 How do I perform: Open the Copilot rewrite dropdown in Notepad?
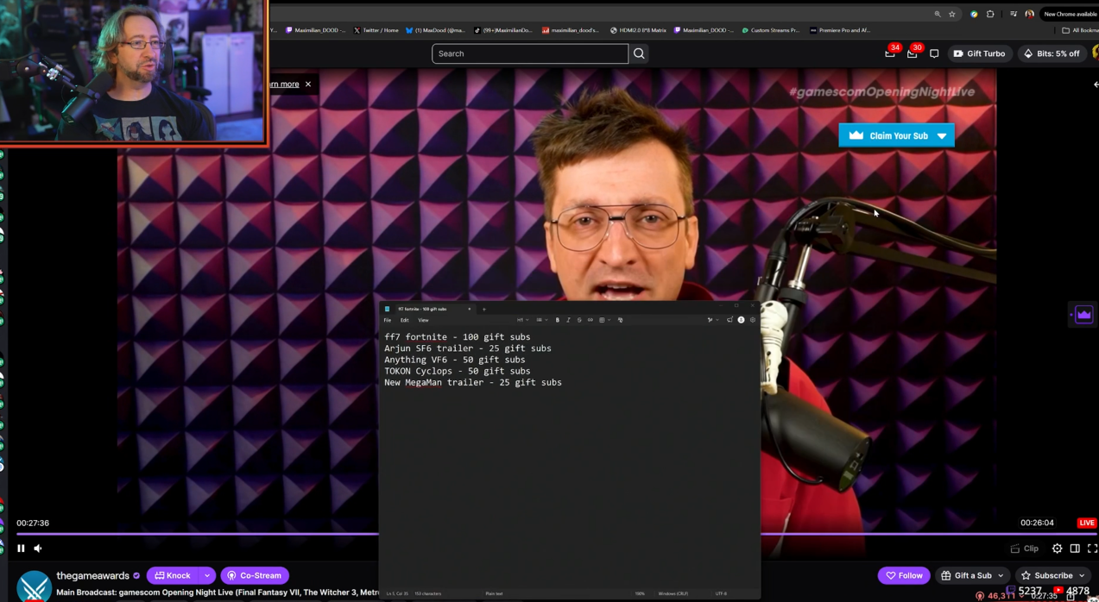[711, 320]
